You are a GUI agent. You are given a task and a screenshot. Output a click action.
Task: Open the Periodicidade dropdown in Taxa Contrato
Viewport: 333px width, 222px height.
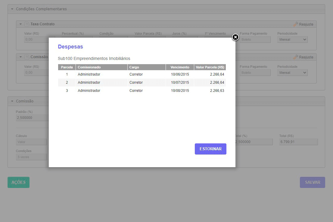(x=292, y=39)
